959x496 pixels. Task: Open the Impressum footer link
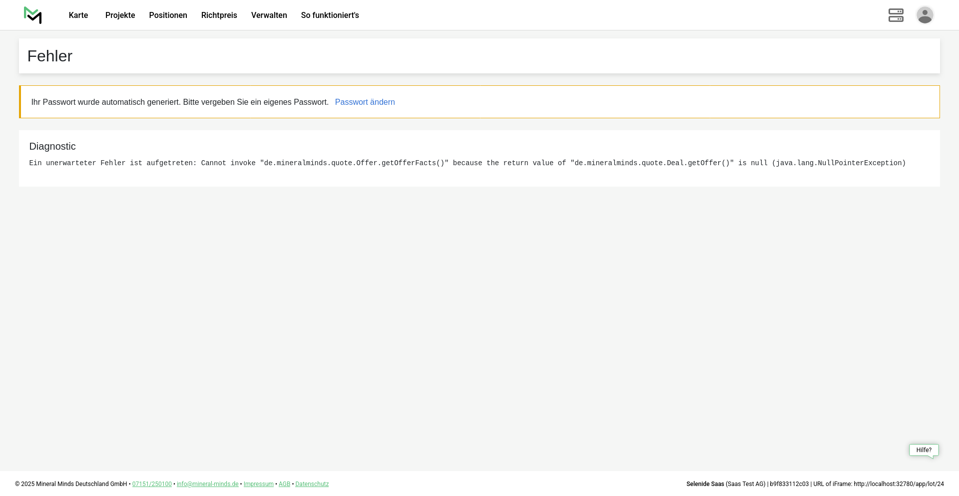coord(258,484)
